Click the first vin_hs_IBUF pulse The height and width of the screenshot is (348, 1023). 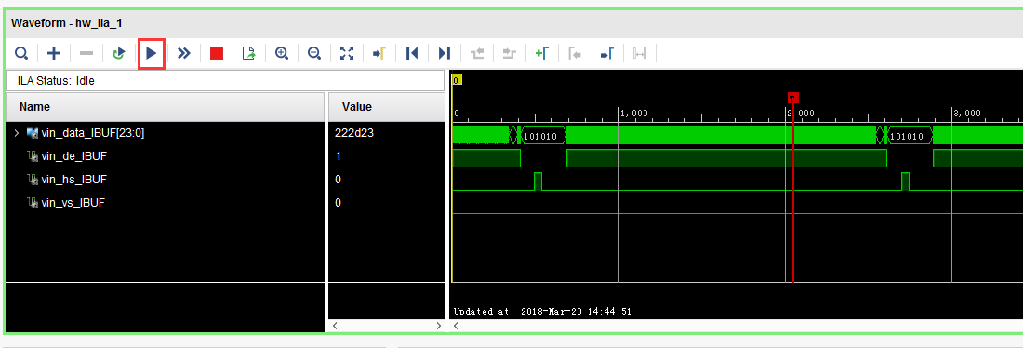pyautogui.click(x=538, y=181)
